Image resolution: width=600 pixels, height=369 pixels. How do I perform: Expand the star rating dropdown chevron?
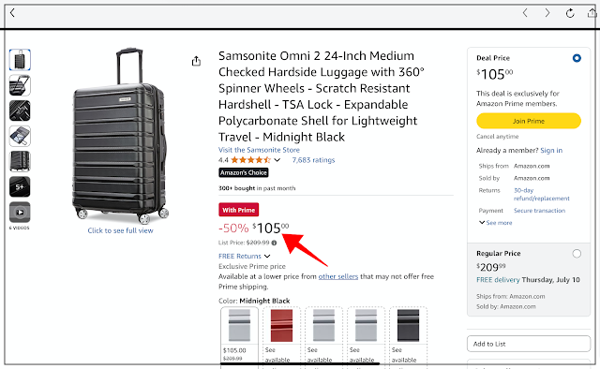pos(277,160)
